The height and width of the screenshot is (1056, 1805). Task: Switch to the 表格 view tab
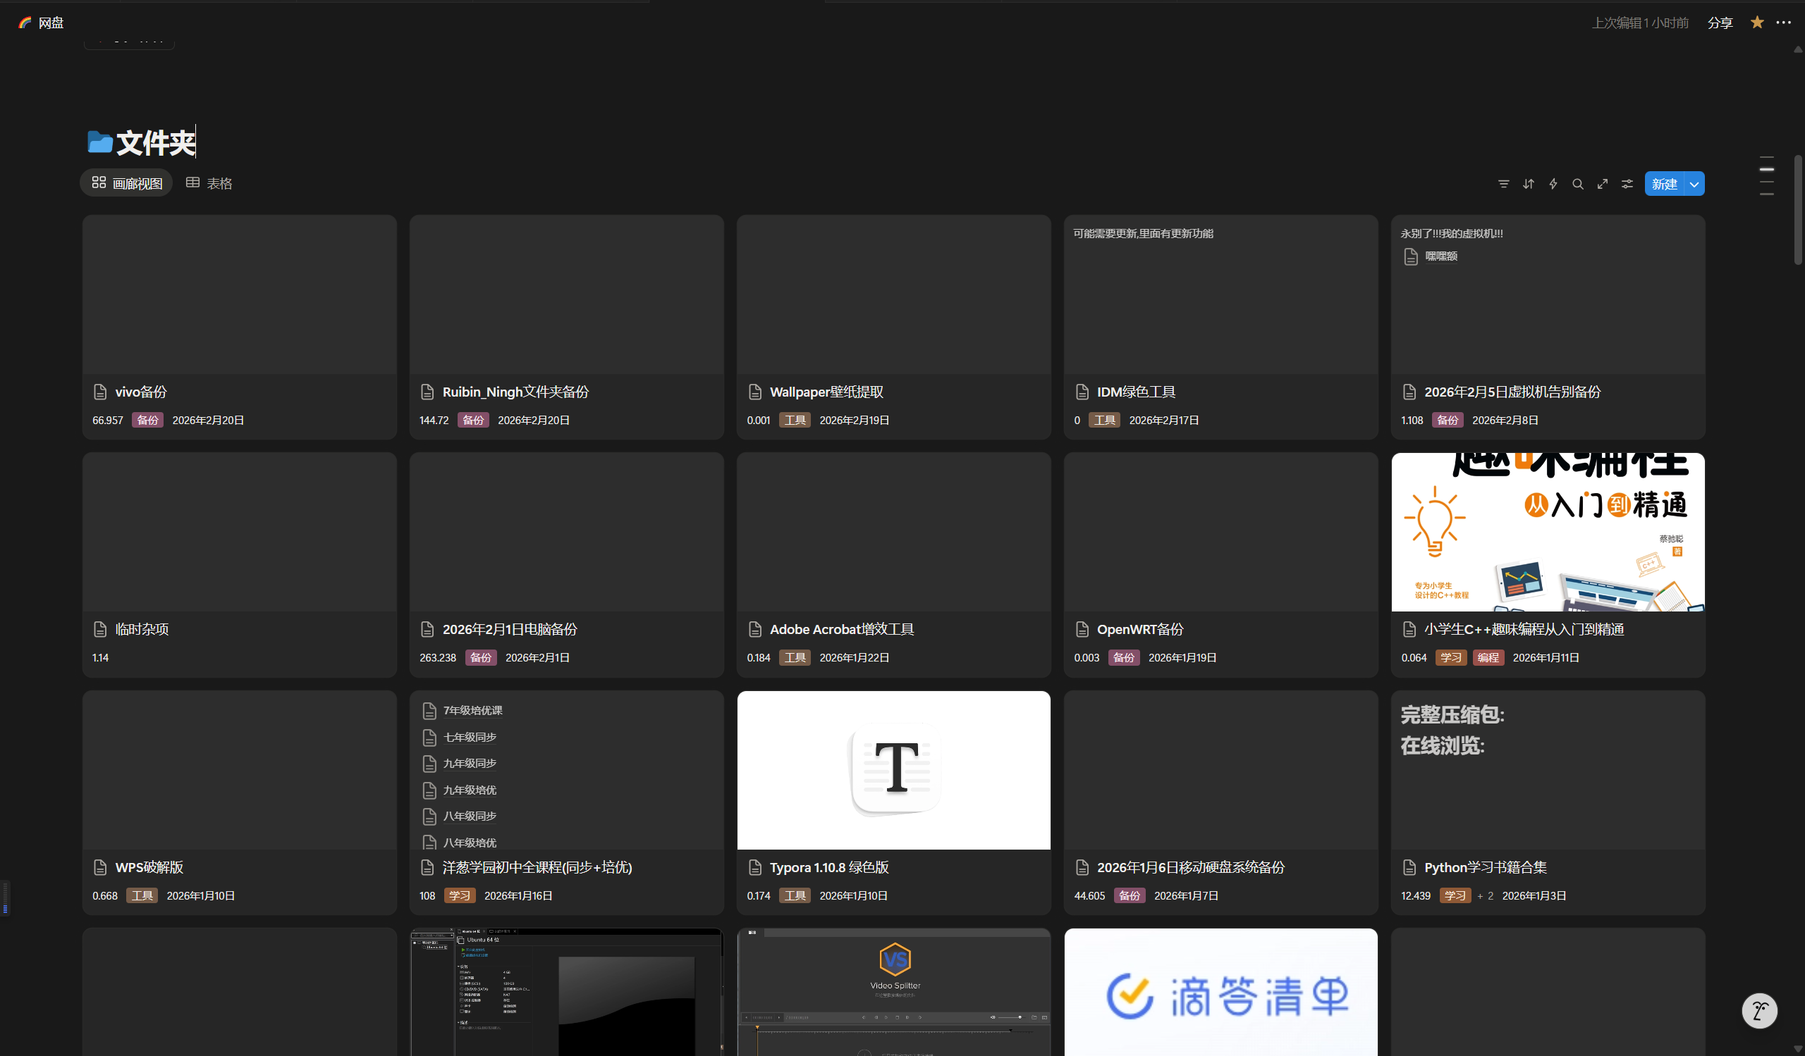(209, 183)
